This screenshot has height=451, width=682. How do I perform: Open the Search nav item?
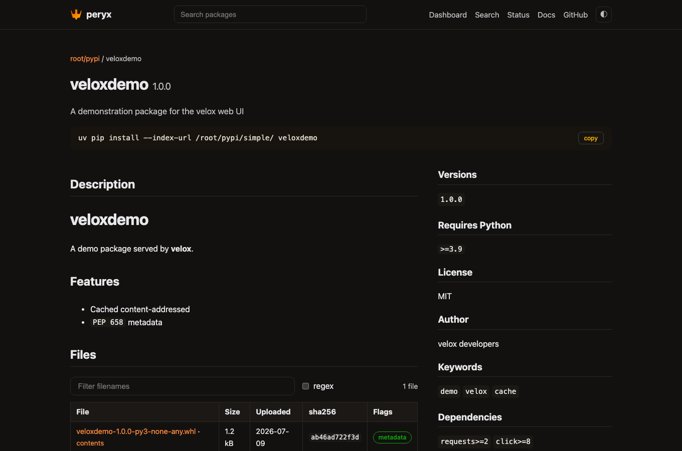pos(487,15)
